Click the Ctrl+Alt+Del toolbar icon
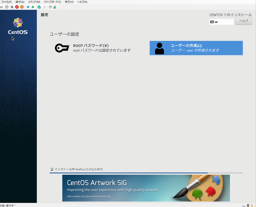This screenshot has height=207, width=256. tap(1, 7)
